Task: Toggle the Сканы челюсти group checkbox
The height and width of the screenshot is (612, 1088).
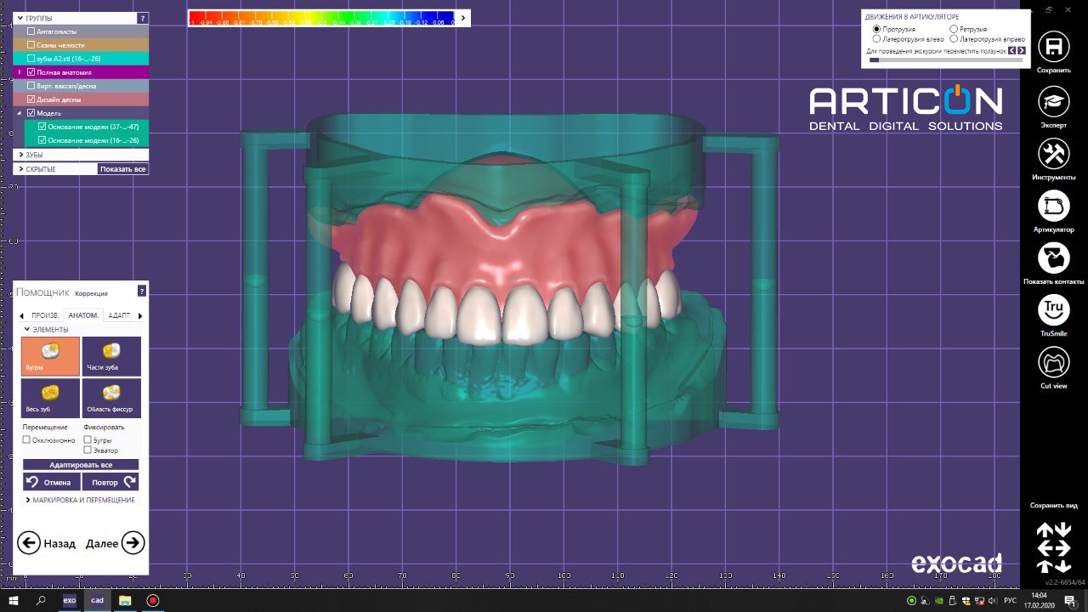Action: [x=31, y=45]
